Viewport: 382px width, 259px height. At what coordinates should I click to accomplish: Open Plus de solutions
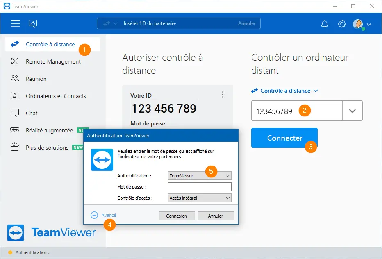[x=46, y=148]
